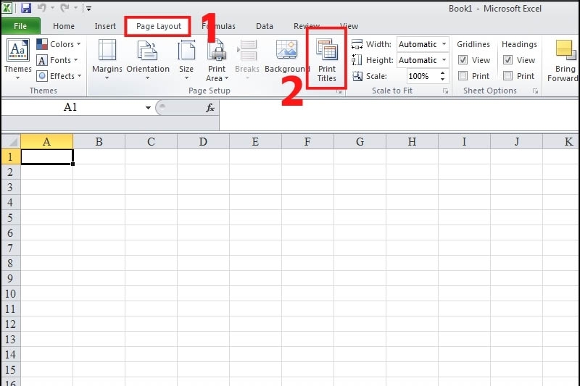580x386 pixels.
Task: Open the paper Size options
Action: click(x=186, y=59)
